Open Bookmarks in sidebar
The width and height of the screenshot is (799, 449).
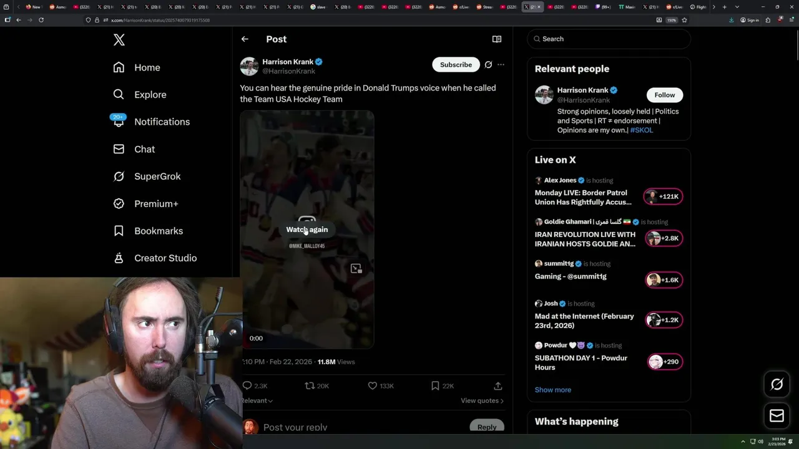[148, 231]
